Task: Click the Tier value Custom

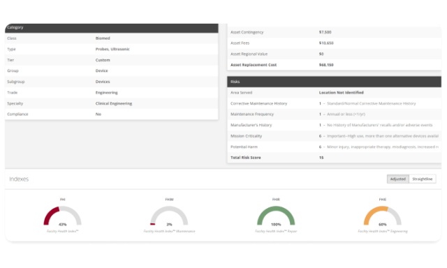Action: (x=103, y=60)
